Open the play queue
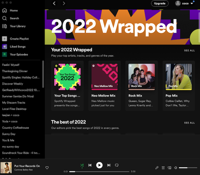 (x=163, y=168)
